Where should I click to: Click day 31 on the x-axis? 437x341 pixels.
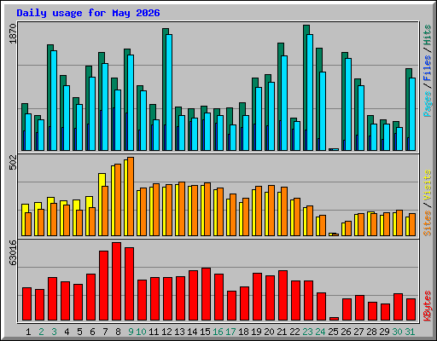410,332
